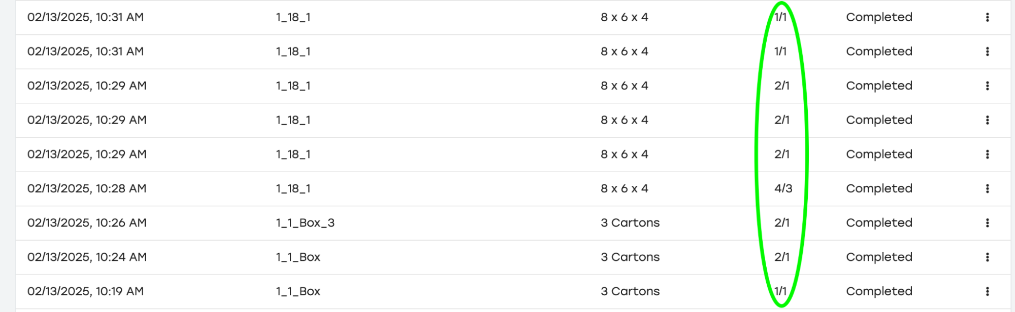This screenshot has width=1015, height=312.
Task: Click Completed status in the 10:19 AM row
Action: pyautogui.click(x=879, y=291)
